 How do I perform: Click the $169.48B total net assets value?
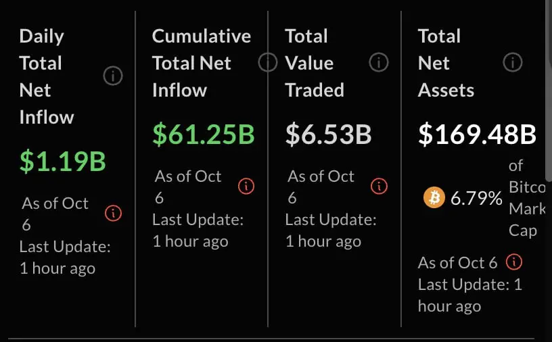coord(477,135)
